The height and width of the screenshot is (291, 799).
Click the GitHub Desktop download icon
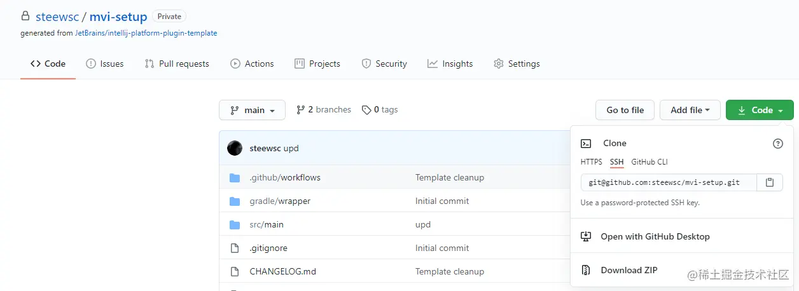587,236
